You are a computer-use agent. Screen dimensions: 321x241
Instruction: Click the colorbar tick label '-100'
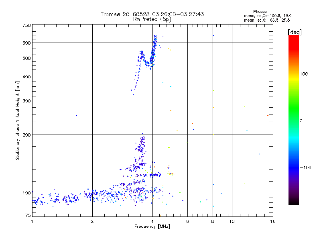pos(306,167)
